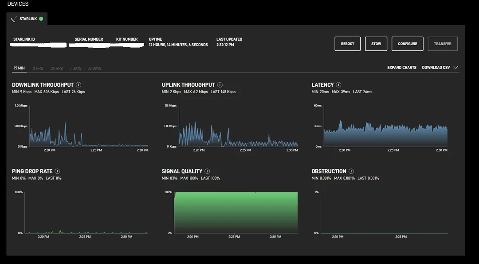Viewport: 479px width, 264px height.
Task: Click 'LAST 0.001%' obstruction stat
Action: pyautogui.click(x=369, y=179)
